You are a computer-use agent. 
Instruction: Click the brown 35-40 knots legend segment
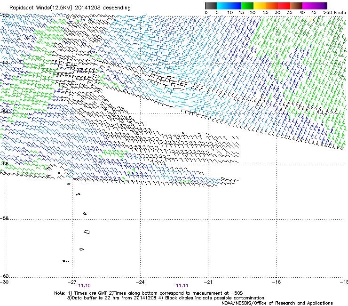pyautogui.click(x=296, y=6)
